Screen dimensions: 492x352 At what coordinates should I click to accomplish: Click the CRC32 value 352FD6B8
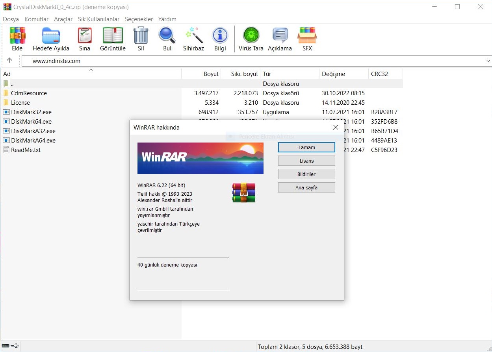pos(384,122)
